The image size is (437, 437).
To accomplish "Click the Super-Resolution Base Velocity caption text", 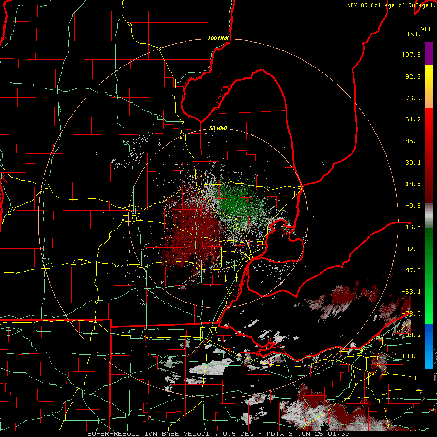I will 218,434.
